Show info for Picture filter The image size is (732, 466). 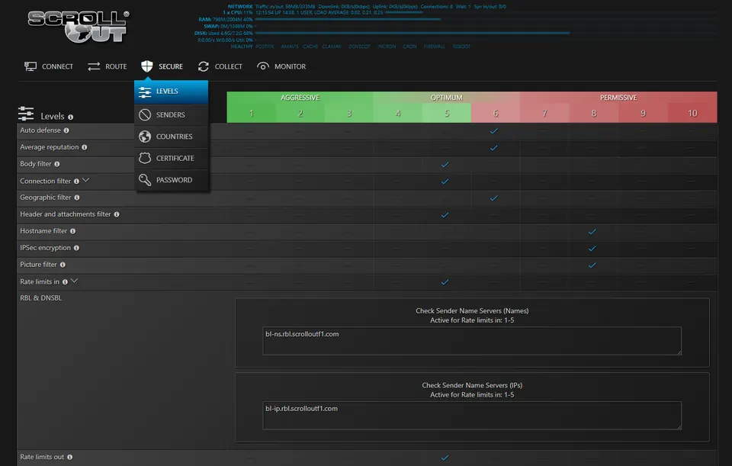(63, 265)
